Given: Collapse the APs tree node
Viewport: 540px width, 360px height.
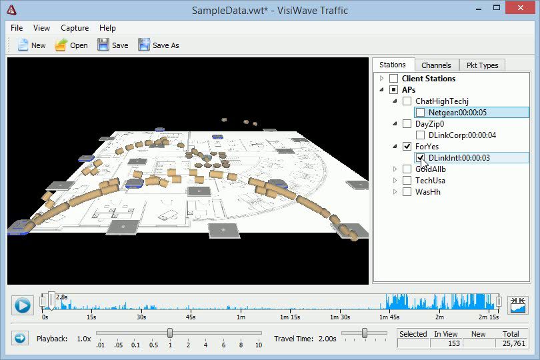Looking at the screenshot, I should point(381,89).
